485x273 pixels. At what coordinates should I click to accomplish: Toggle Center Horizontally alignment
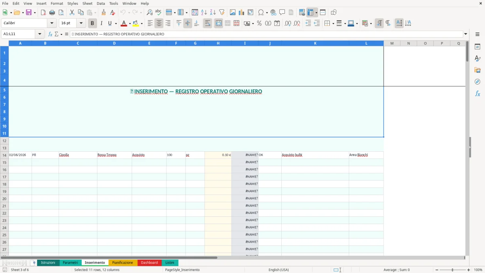[x=159, y=23]
